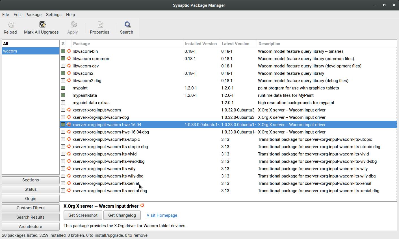
Task: Sort by the Installed Version column
Action: coord(201,44)
